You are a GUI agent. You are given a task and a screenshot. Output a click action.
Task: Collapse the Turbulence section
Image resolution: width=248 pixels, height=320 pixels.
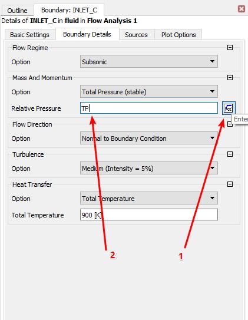point(230,154)
